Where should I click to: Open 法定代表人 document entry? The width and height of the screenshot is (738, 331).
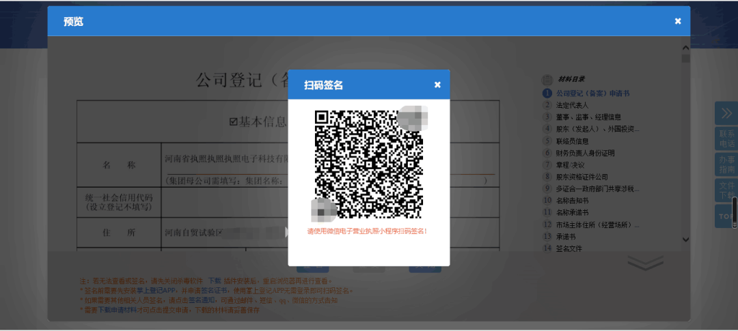point(573,105)
